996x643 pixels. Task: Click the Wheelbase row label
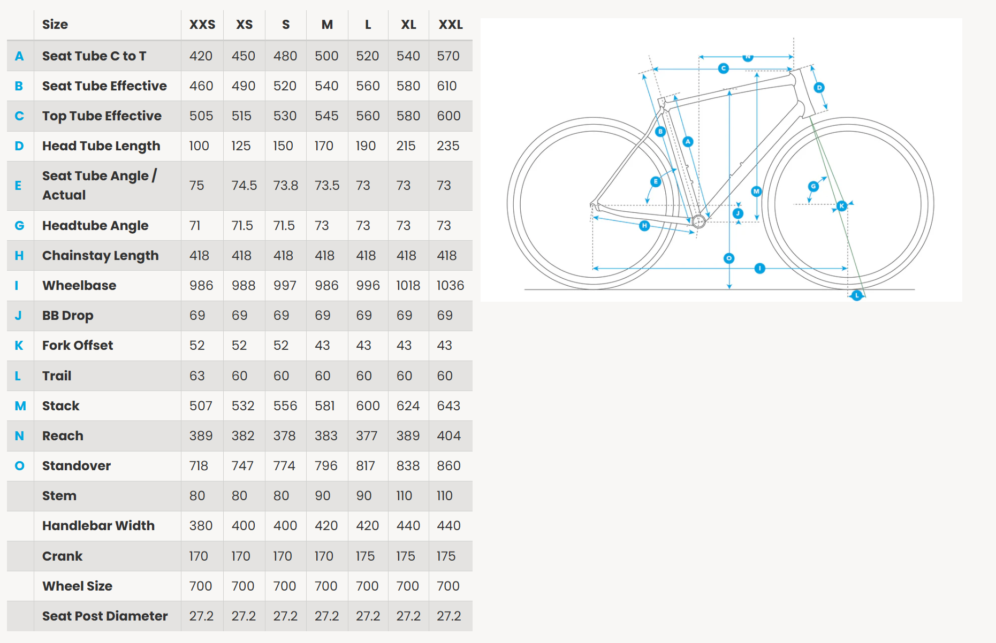click(x=79, y=286)
